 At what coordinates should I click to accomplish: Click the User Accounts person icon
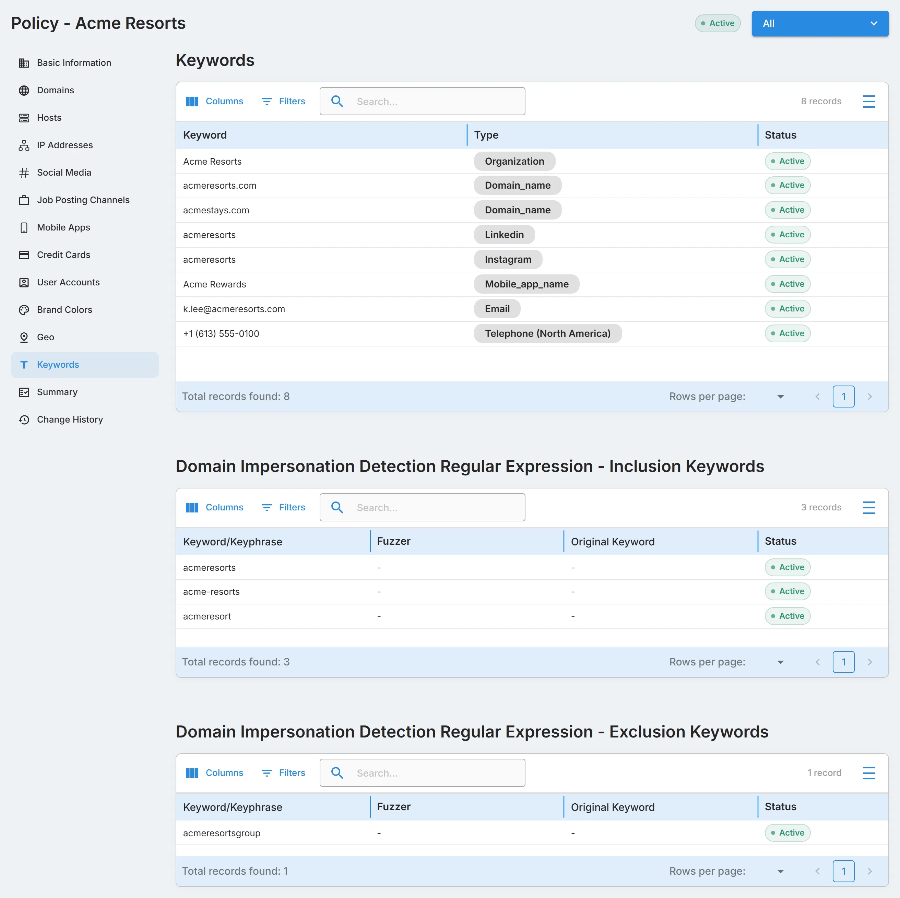(24, 282)
